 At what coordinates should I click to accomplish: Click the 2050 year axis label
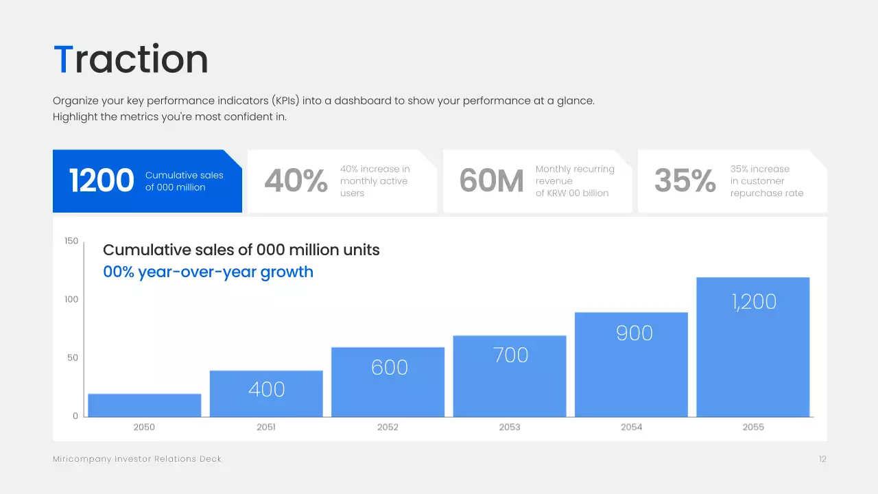tap(144, 426)
